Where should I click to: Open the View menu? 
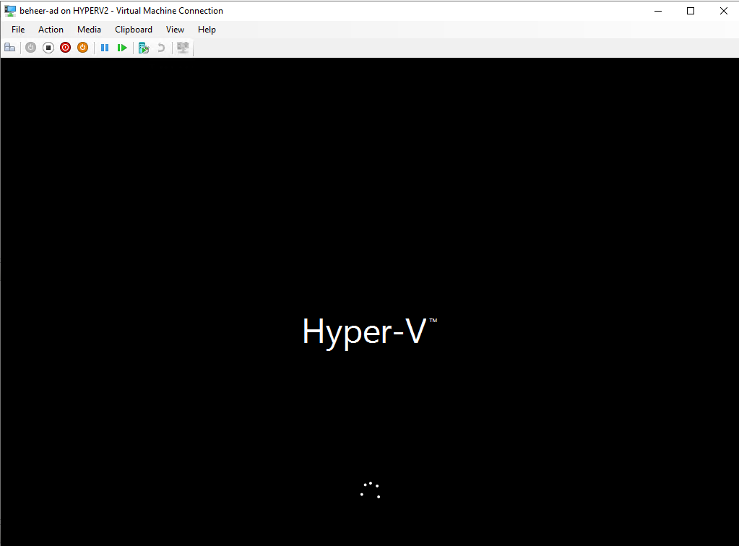click(175, 29)
